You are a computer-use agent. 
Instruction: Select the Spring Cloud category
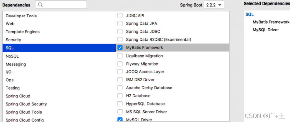pyautogui.click(x=59, y=96)
